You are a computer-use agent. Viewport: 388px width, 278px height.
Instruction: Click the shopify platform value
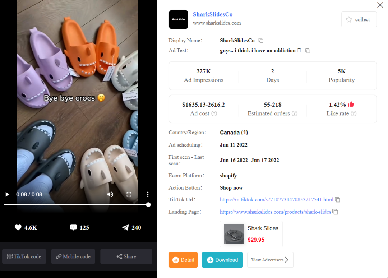click(x=228, y=176)
